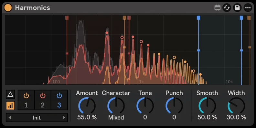Viewport: 256px width, 128px height.
Task: Toggle the spectrum bars display icon
Action: click(x=10, y=105)
